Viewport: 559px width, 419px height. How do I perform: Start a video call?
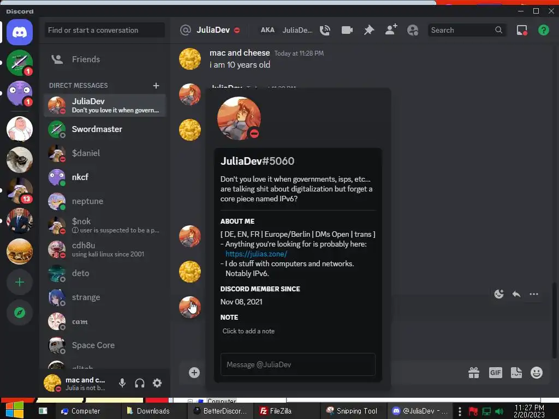[x=347, y=31]
